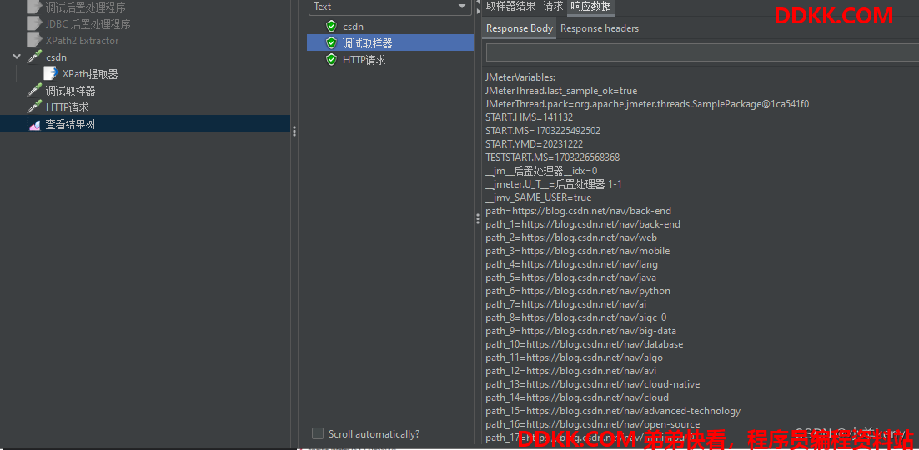This screenshot has width=919, height=450.
Task: Open the Response Body tab
Action: (520, 28)
